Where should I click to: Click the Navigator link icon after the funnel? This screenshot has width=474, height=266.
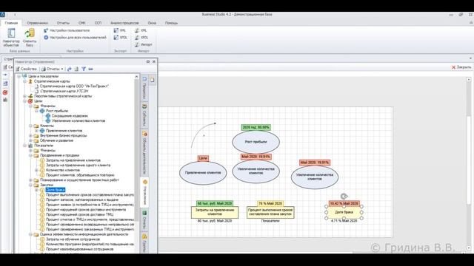pos(90,69)
